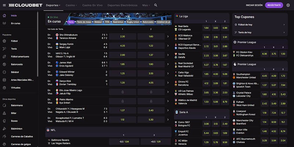Click the NFL shield logo icon
The width and height of the screenshot is (294, 147).
point(48,130)
